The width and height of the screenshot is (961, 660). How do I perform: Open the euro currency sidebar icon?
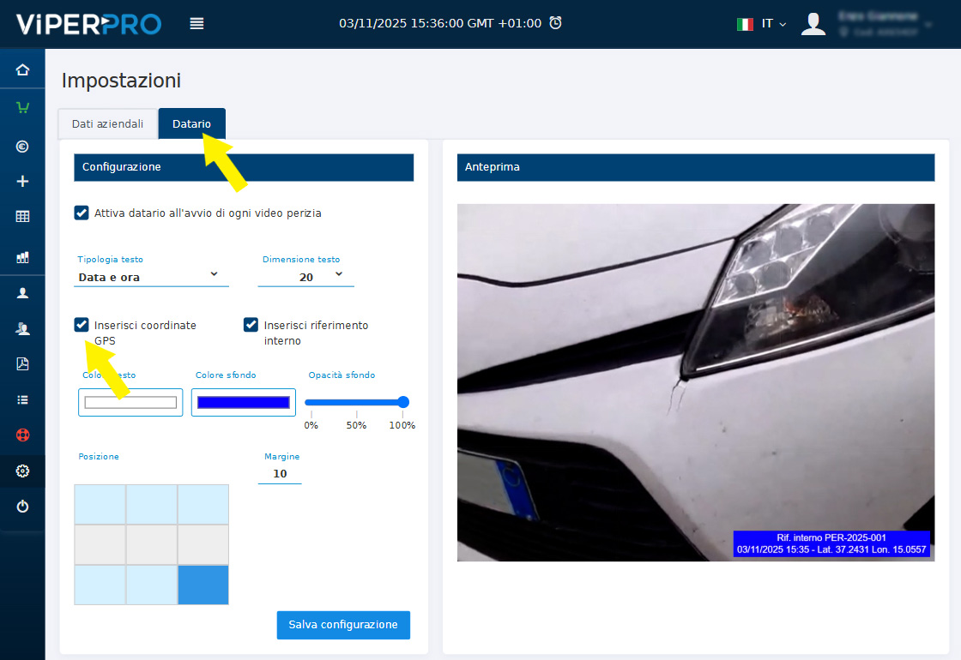point(22,147)
